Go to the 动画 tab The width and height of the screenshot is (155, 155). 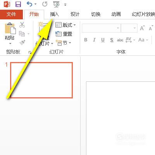coord(116,14)
